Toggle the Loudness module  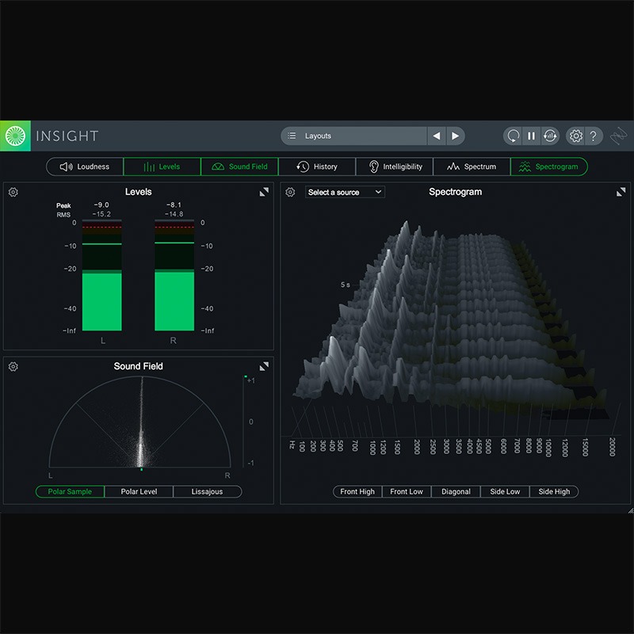[x=85, y=166]
